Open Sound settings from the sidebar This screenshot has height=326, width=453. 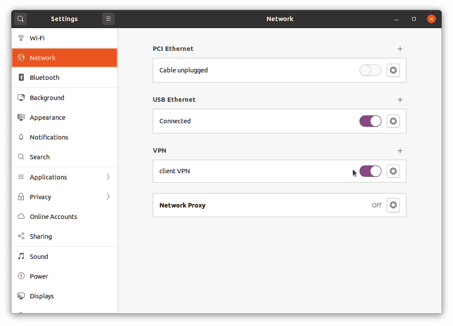coord(39,256)
